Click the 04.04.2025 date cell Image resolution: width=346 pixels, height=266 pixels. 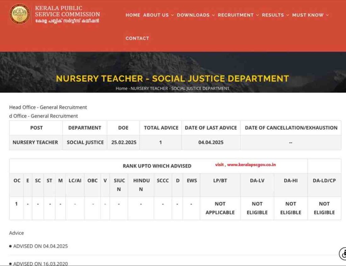(x=211, y=142)
